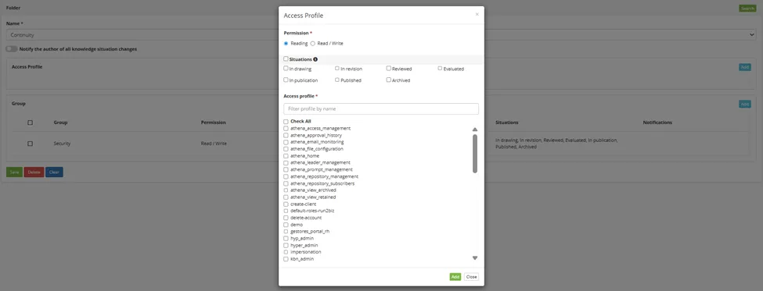Enable the Evaluated situation checkbox

tap(440, 69)
